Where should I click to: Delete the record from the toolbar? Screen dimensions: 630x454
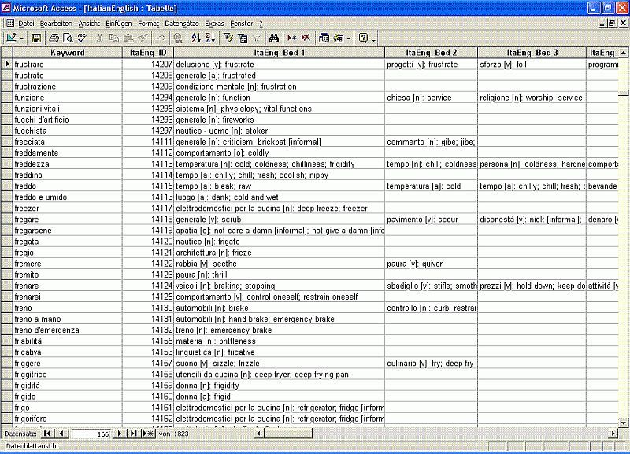[x=306, y=38]
